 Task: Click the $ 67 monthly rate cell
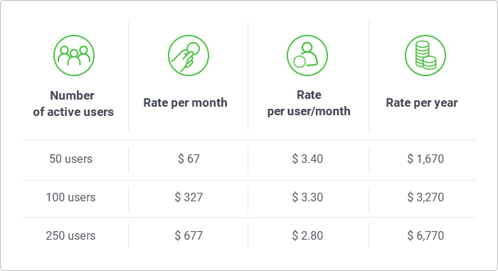[x=189, y=159]
